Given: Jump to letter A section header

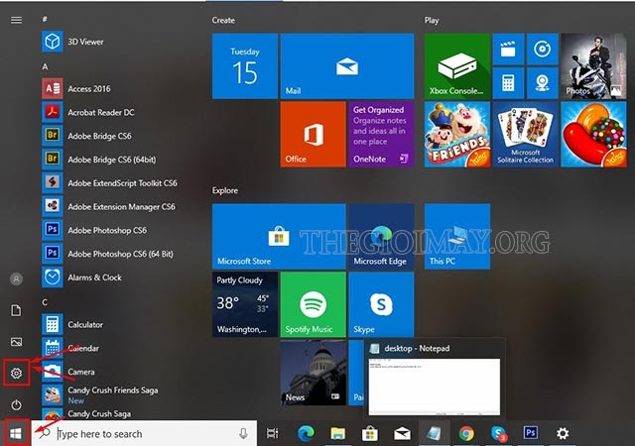Looking at the screenshot, I should coord(45,66).
